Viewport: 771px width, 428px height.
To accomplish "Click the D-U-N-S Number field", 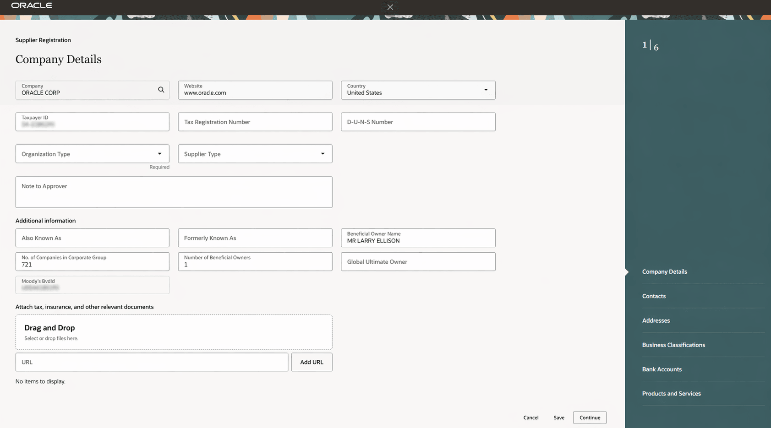I will [418, 122].
